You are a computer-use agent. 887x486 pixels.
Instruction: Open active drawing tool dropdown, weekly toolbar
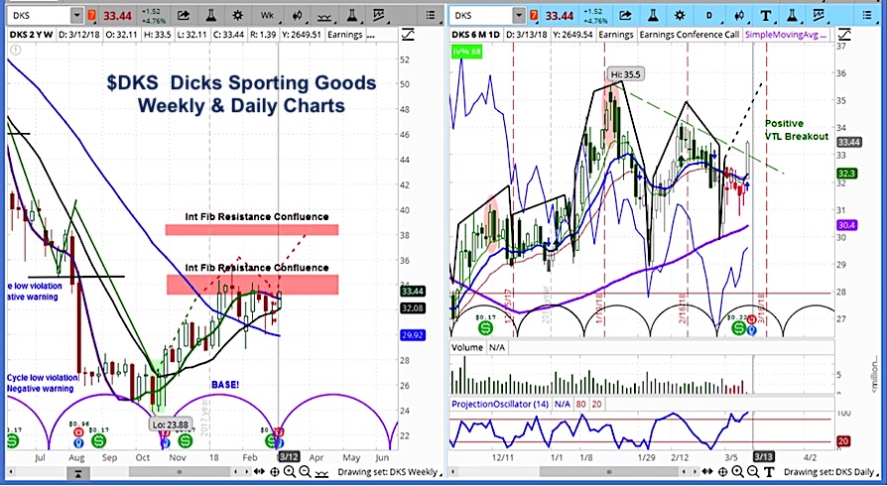[x=323, y=15]
